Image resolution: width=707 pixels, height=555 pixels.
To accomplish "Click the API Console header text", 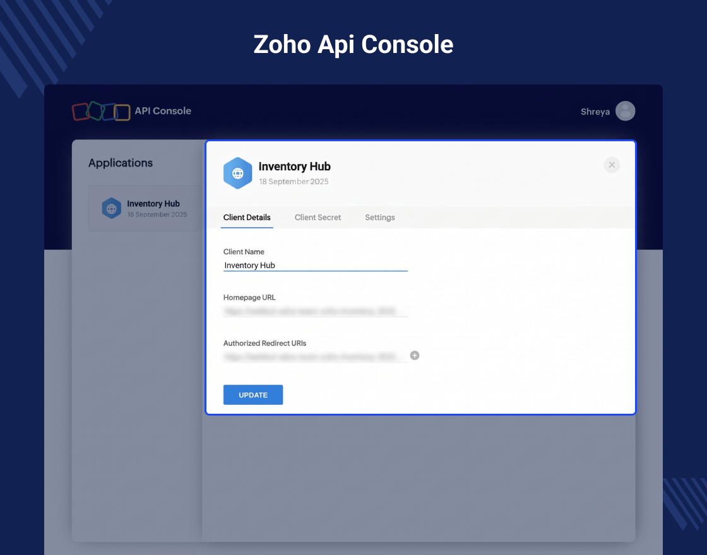I will coord(163,111).
